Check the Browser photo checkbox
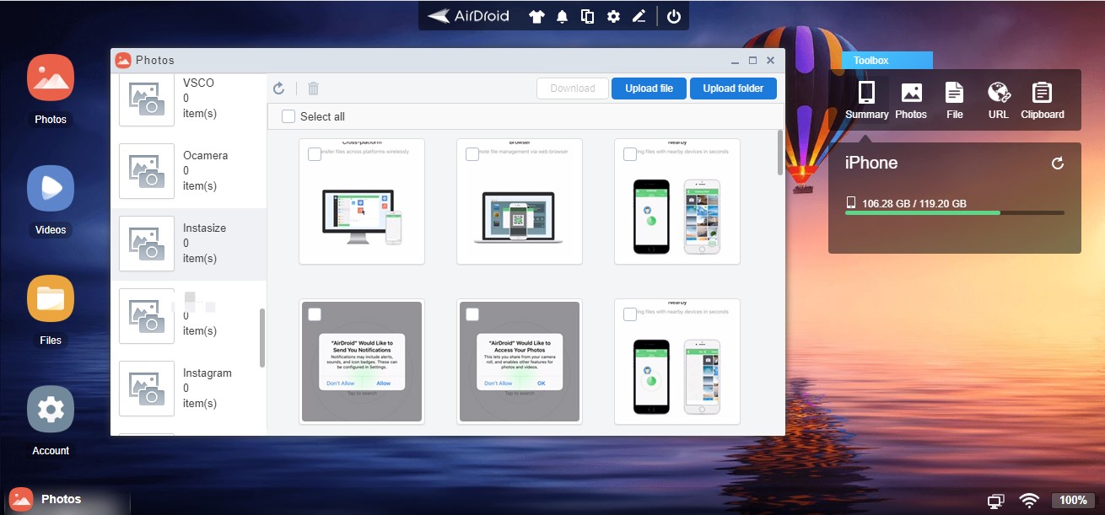 [472, 154]
